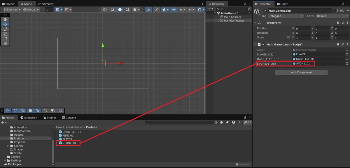Select the Hand (View) tool
The image size is (350, 168).
point(5,20)
